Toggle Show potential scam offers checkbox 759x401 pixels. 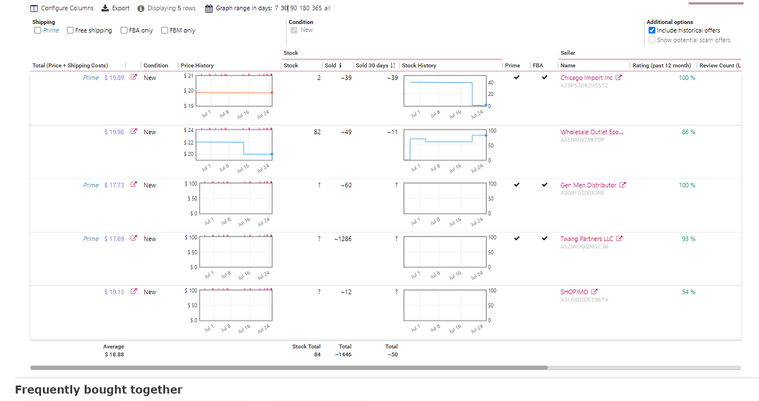pyautogui.click(x=652, y=40)
